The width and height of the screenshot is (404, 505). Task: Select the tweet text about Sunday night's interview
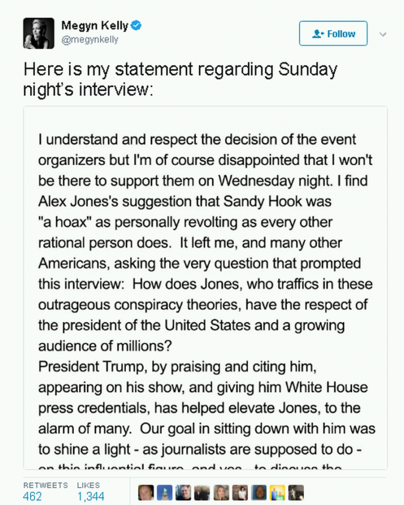(180, 78)
